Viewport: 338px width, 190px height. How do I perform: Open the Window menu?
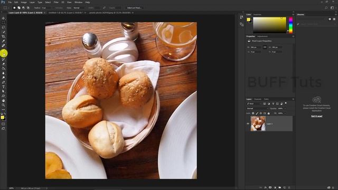78,2
